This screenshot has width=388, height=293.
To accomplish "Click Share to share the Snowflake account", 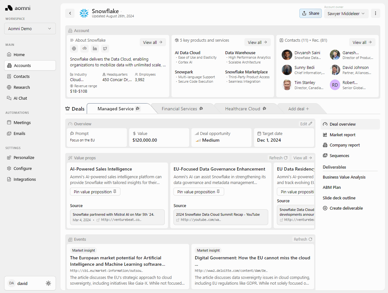I will [x=310, y=13].
